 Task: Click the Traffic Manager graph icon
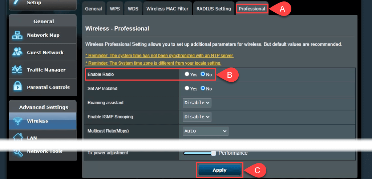point(17,70)
